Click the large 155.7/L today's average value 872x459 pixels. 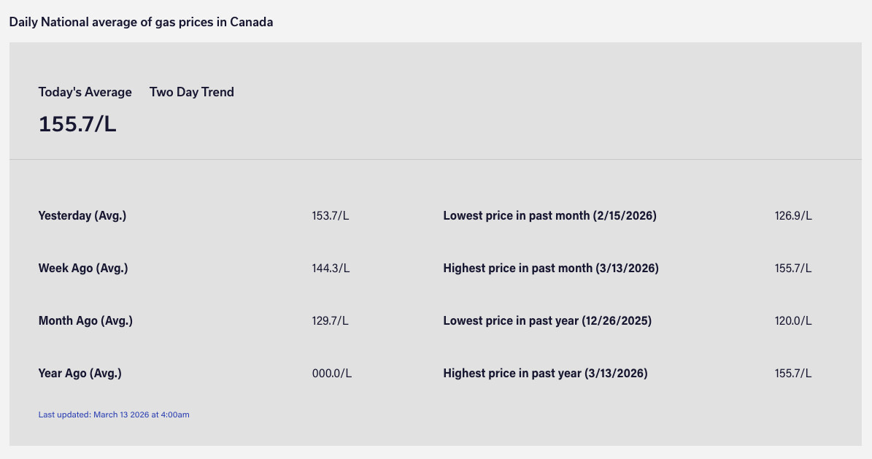click(77, 124)
